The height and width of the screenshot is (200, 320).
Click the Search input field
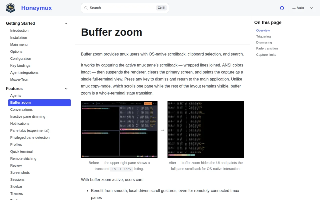pos(125,8)
